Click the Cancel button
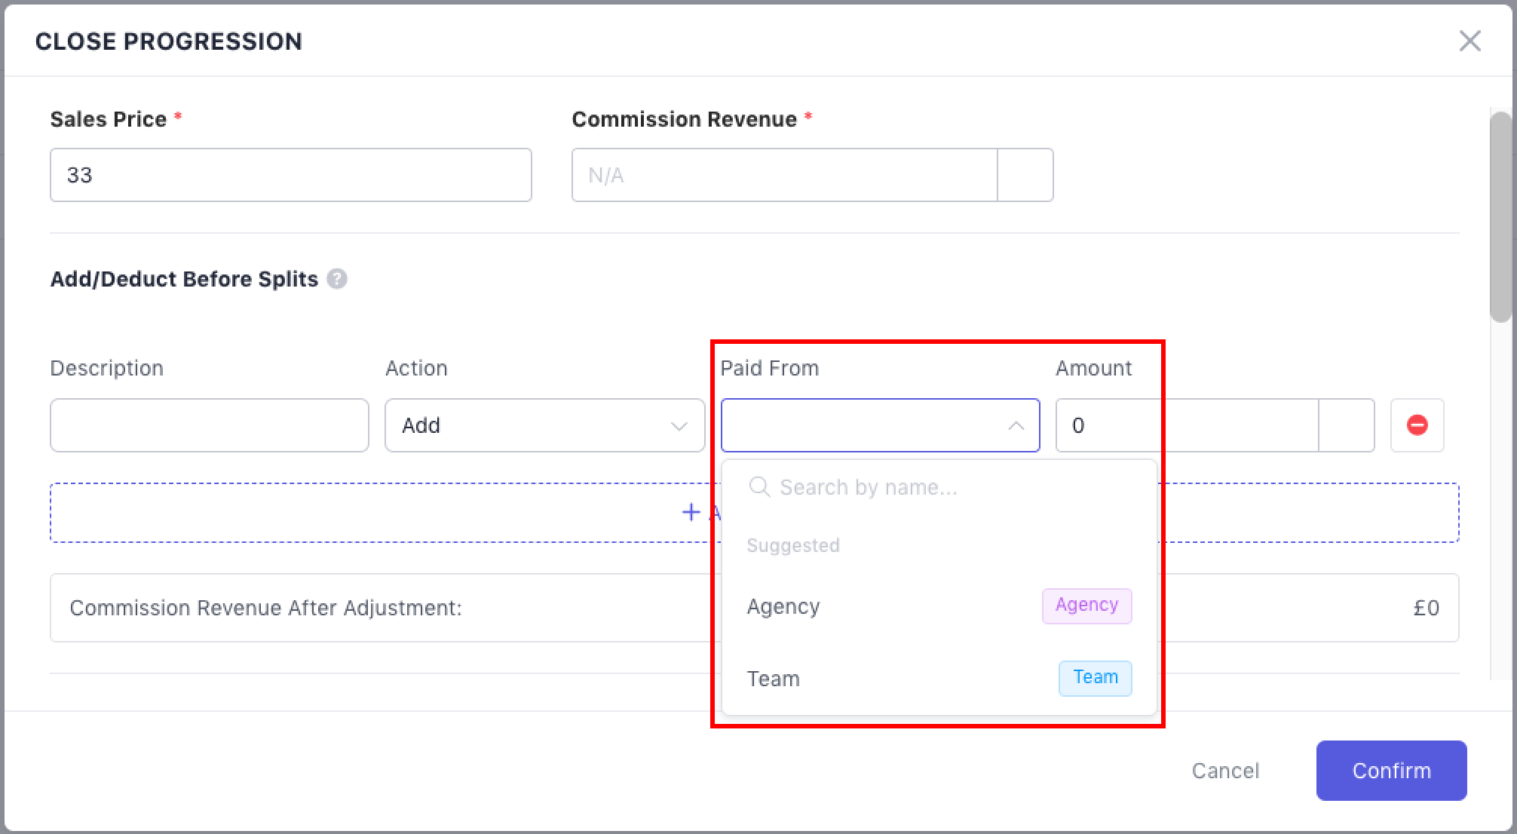This screenshot has width=1517, height=834. (1225, 771)
